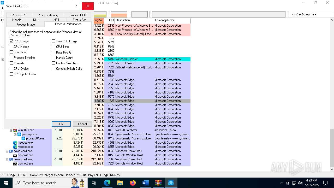334x188 pixels.
Task: Click the orange commit history graph
Action: point(119,14)
